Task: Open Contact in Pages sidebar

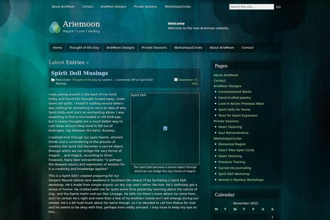Action: [x=219, y=81]
